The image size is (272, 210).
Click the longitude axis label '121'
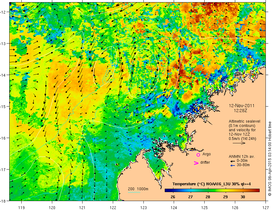[x=83, y=208]
